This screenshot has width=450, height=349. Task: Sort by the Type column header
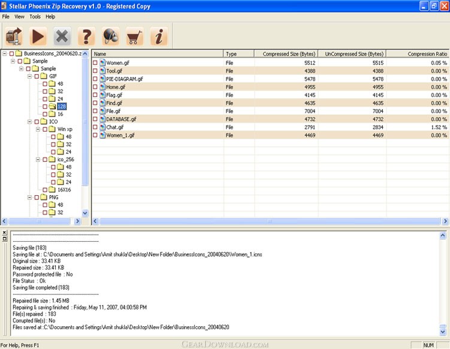pos(238,54)
